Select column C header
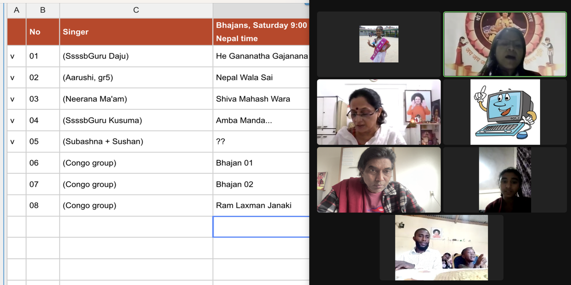 pyautogui.click(x=136, y=9)
